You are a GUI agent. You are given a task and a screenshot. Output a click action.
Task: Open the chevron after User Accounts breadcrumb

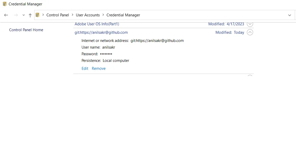click(x=103, y=15)
